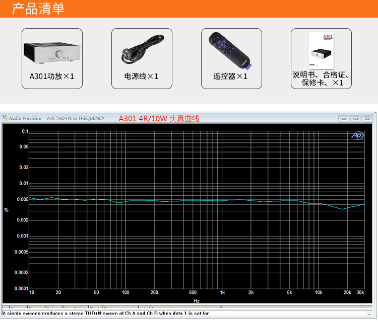Click the '1k' frequency axis label

click(222, 292)
